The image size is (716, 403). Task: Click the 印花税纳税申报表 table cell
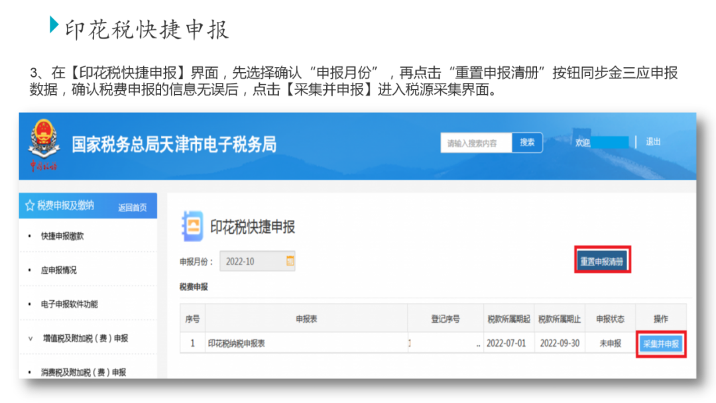[x=306, y=343]
